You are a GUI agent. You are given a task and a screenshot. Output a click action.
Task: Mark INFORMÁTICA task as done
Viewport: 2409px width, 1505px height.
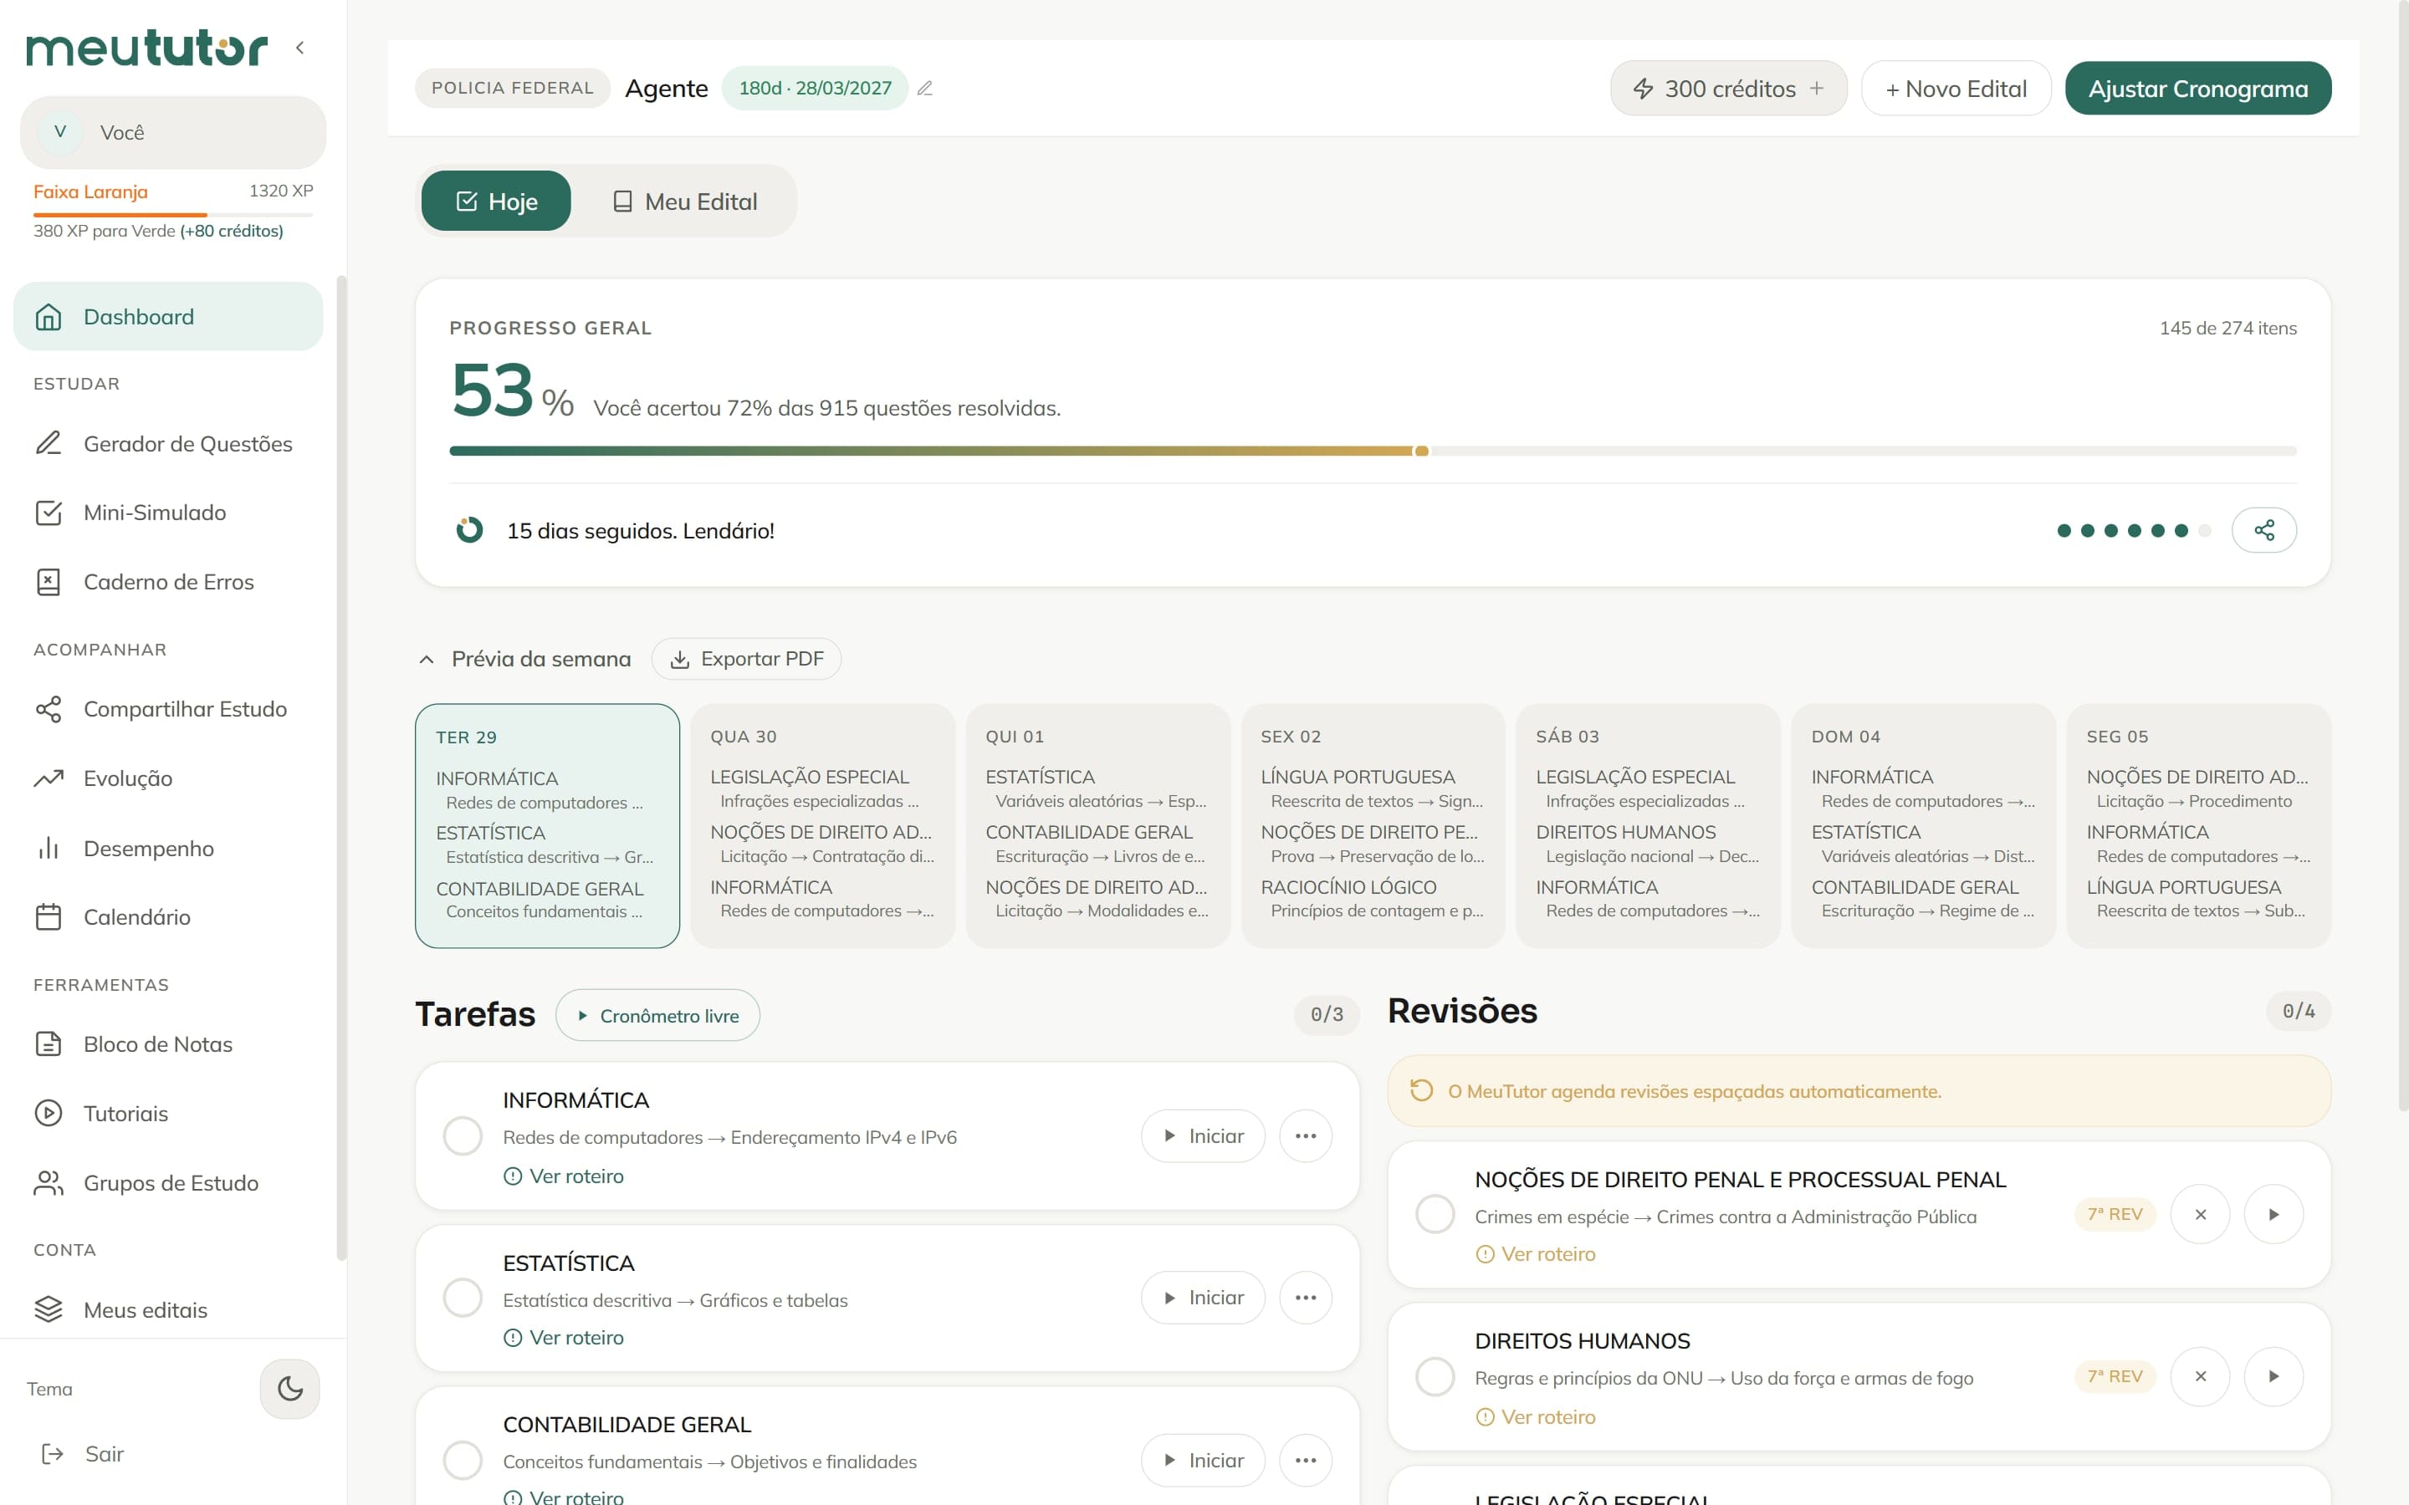point(463,1135)
